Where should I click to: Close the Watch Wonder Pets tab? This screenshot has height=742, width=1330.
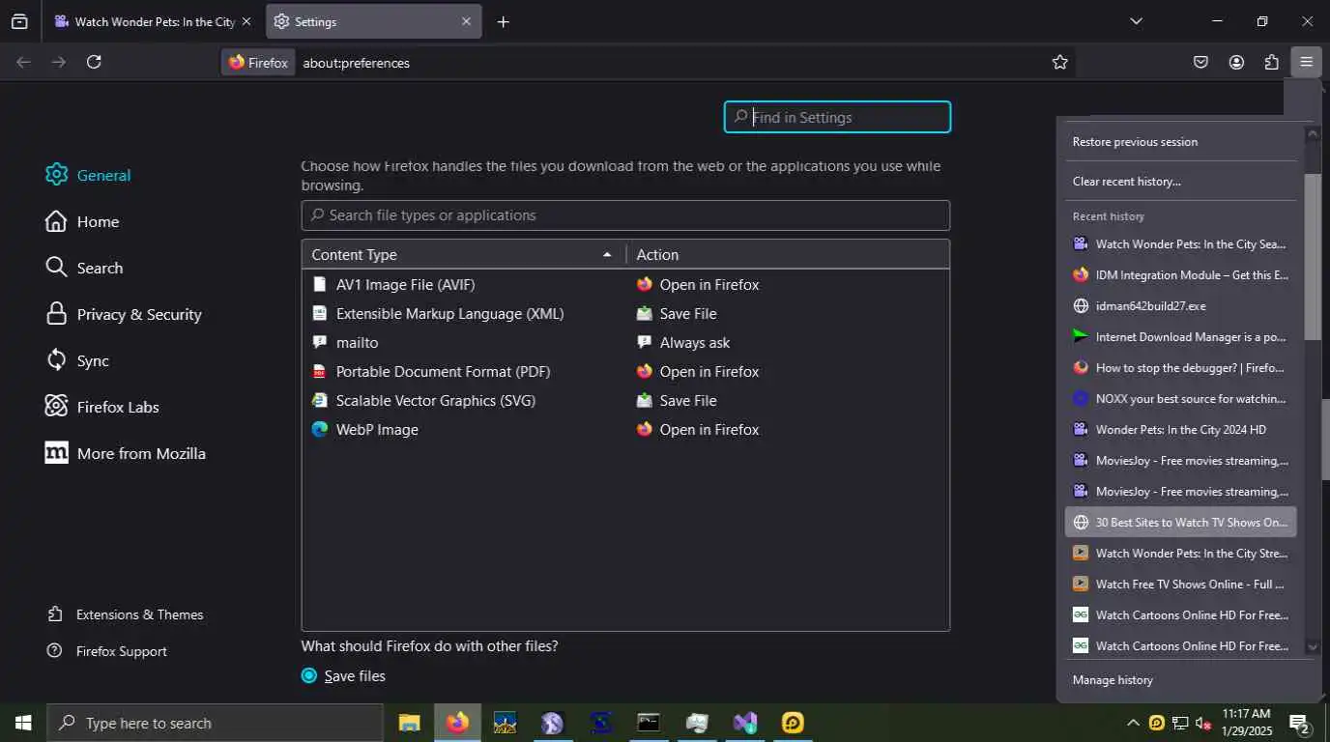(246, 21)
